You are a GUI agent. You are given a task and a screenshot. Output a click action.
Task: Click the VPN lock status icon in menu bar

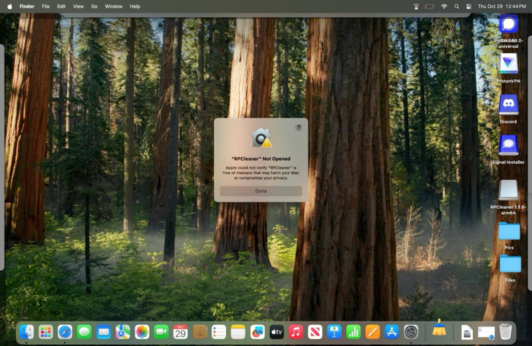coord(416,7)
